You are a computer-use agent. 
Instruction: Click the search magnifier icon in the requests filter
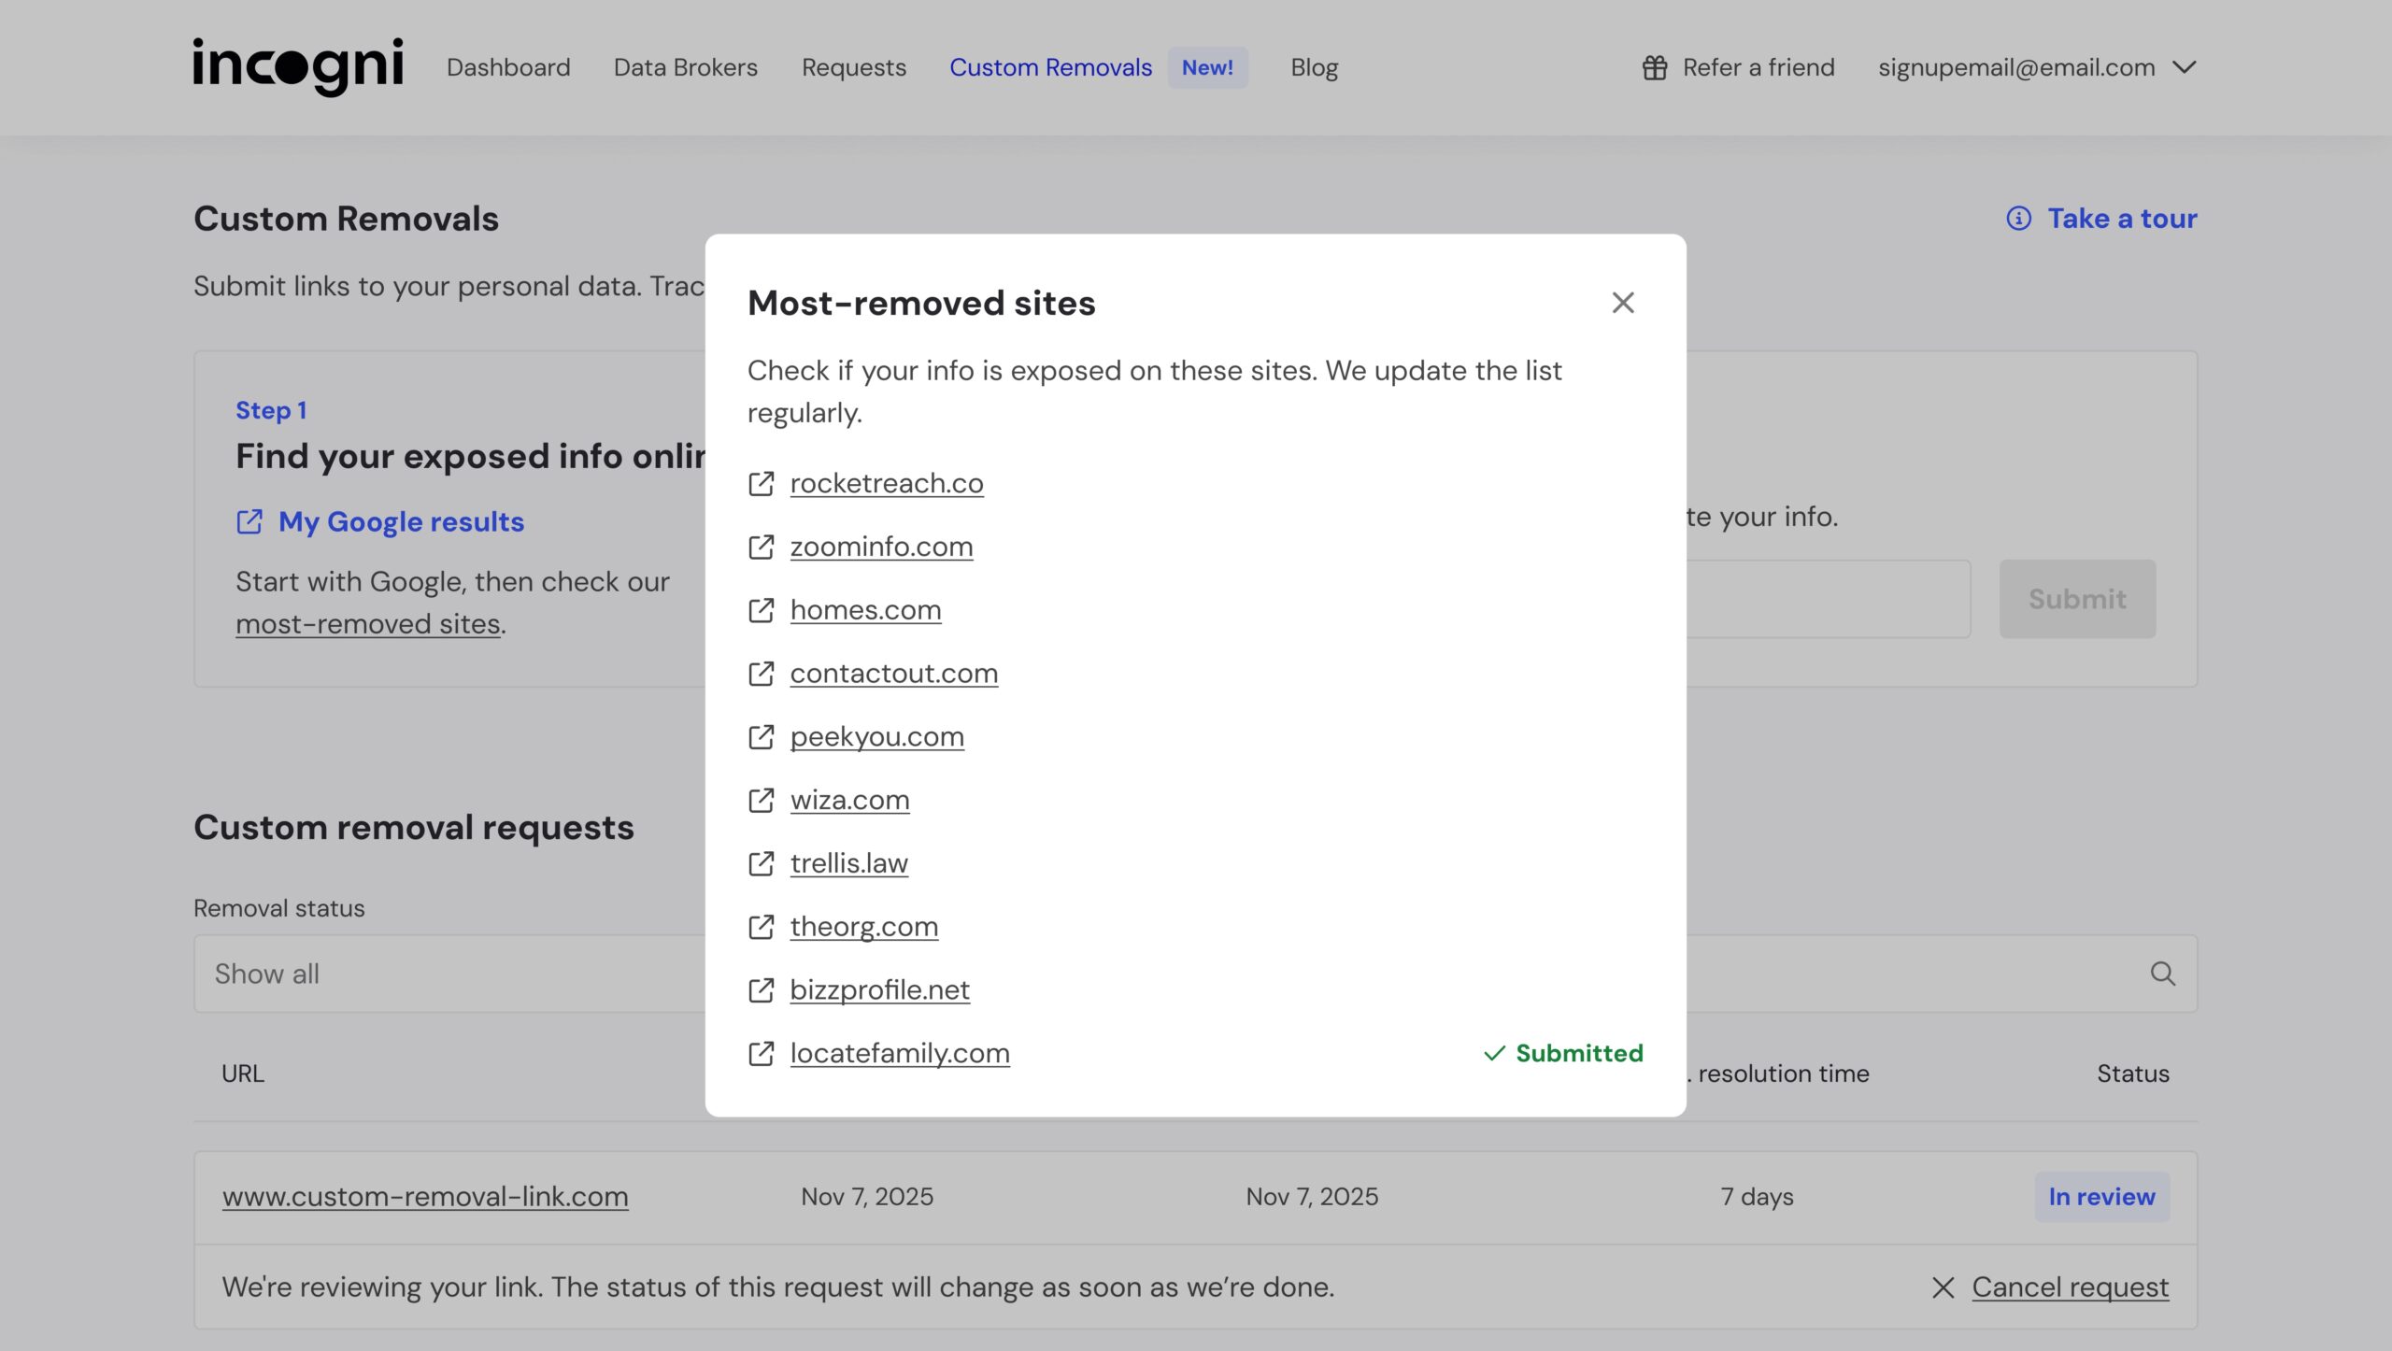pyautogui.click(x=2162, y=974)
